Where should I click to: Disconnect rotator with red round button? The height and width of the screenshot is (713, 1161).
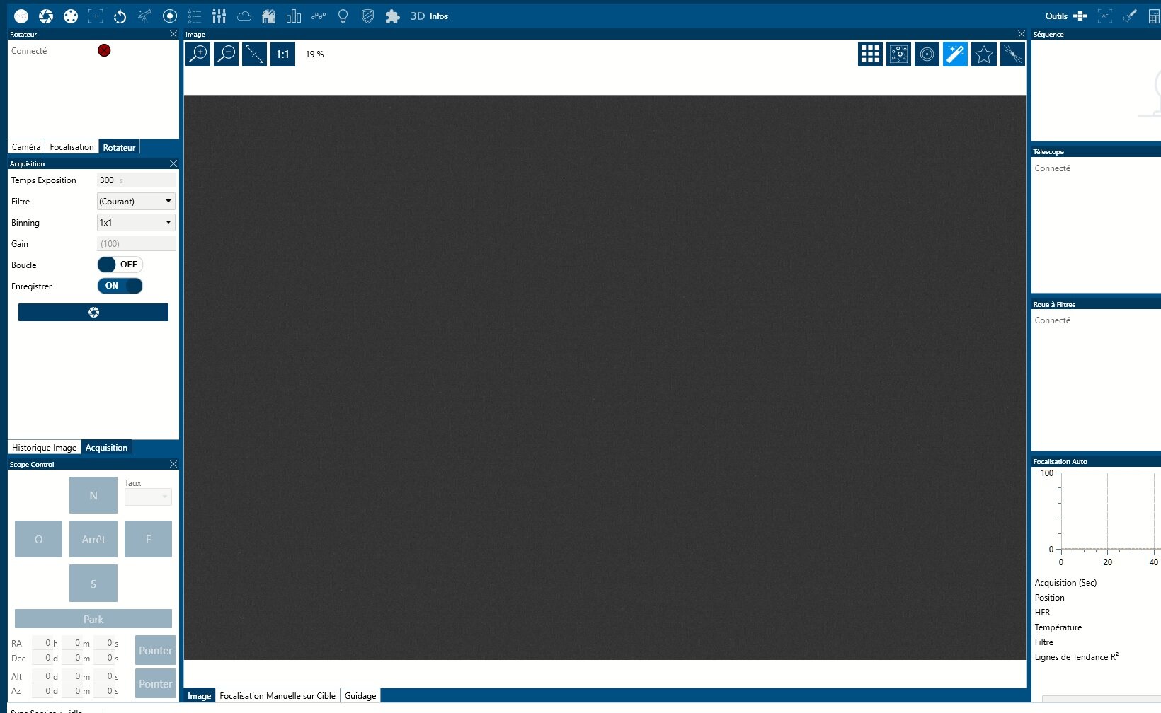[x=104, y=50]
